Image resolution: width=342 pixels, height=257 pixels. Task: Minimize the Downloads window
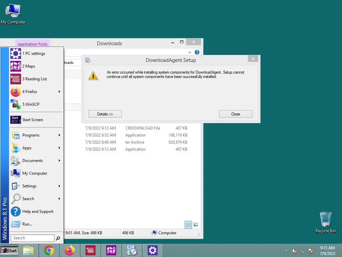pos(173,42)
